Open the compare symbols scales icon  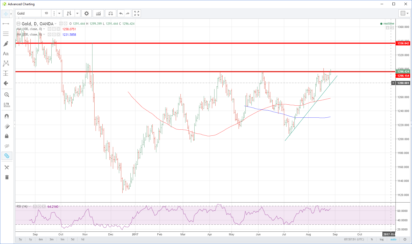coord(111,13)
